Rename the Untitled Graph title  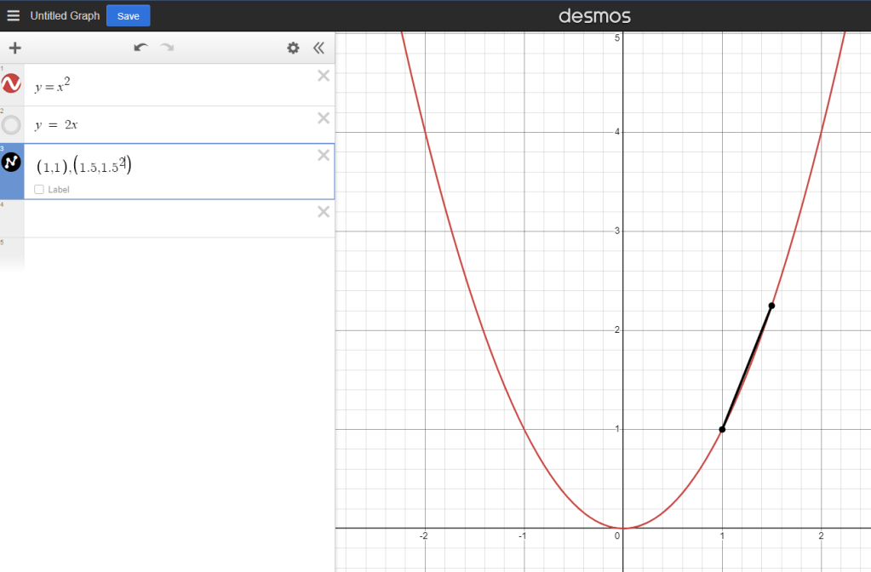click(65, 15)
